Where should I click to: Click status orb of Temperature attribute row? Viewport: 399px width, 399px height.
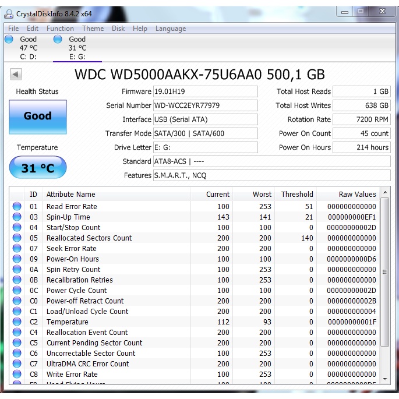coord(17,322)
